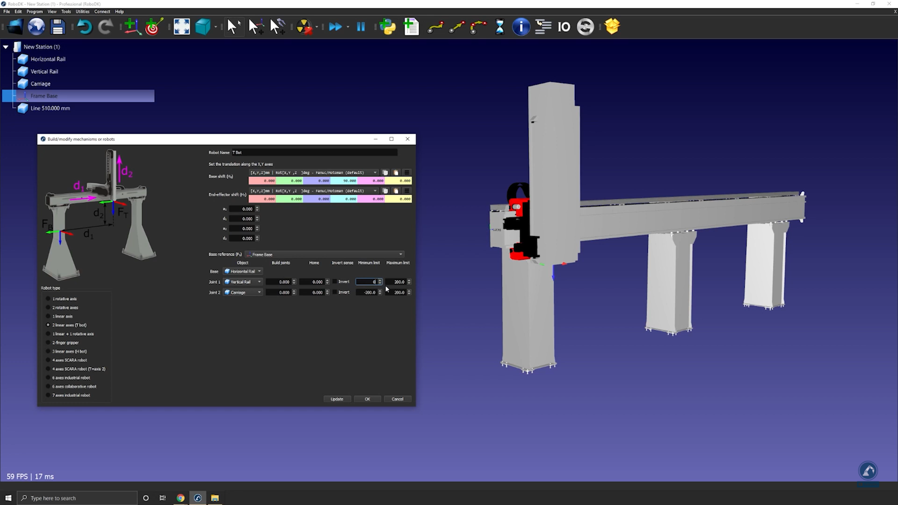898x505 pixels.
Task: Click the Cancel button in dialog
Action: (397, 399)
